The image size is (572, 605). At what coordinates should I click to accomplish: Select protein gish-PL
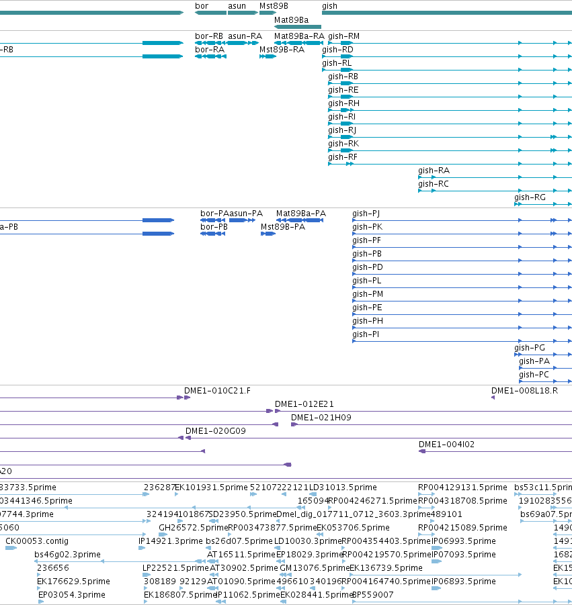[x=366, y=281]
